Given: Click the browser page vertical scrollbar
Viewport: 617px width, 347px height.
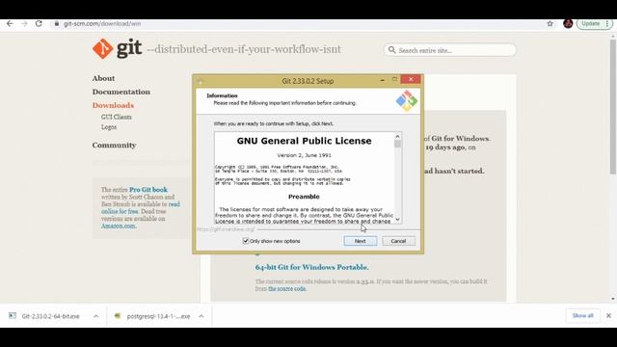Looking at the screenshot, I should click(x=613, y=106).
